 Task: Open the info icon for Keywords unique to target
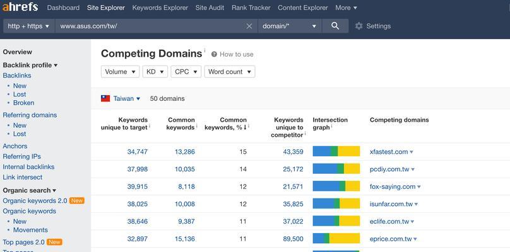coord(150,126)
